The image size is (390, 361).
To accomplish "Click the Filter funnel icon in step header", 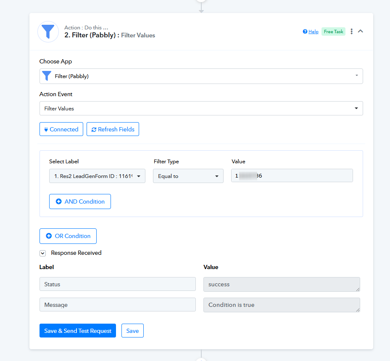I will (48, 31).
